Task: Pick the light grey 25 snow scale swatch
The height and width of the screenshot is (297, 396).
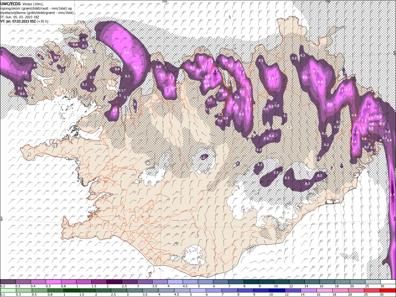Action: (372, 282)
